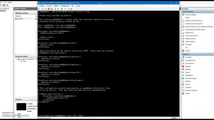Click Quitar servidor red X action
The height and width of the screenshot is (120, 214).
(190, 42)
